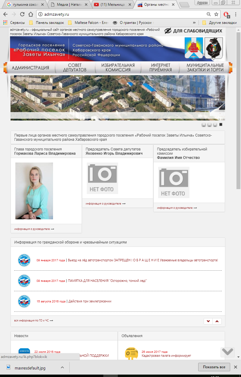Click zoom magnifier icon in address bar

[208, 14]
